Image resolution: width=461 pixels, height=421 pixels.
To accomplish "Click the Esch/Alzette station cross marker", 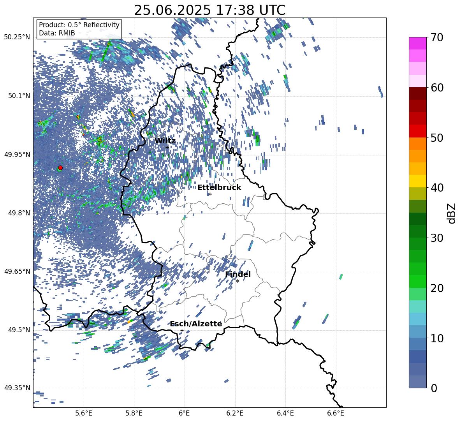I will pyautogui.click(x=182, y=330).
